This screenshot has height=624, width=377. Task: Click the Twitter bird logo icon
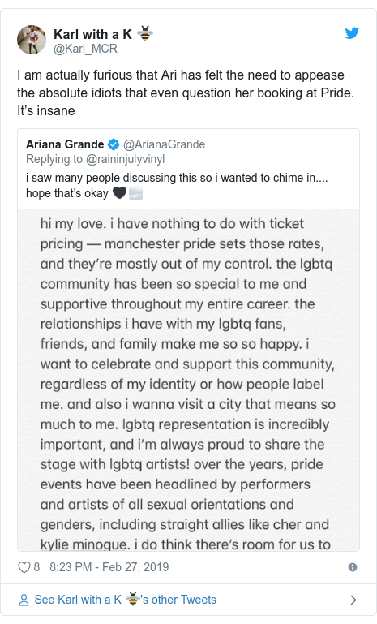tap(352, 33)
